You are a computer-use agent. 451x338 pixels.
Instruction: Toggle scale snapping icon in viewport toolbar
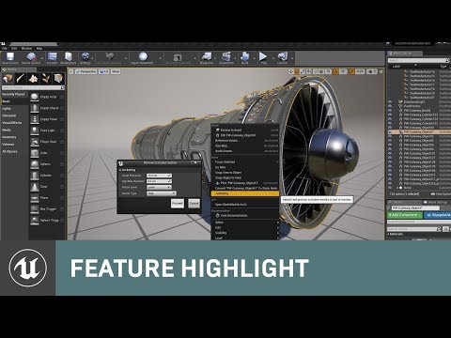coord(352,71)
